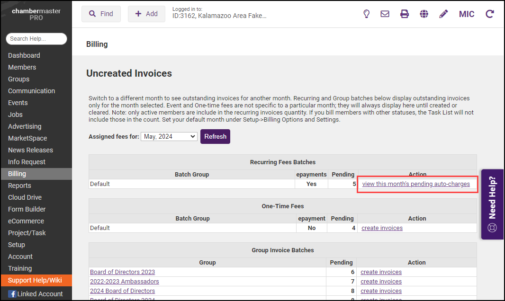Viewport: 505px width, 301px height.
Task: Click the pencil edit icon
Action: click(x=443, y=14)
